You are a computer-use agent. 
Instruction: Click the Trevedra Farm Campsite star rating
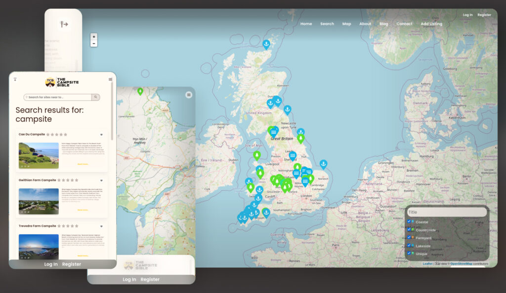coord(68,226)
